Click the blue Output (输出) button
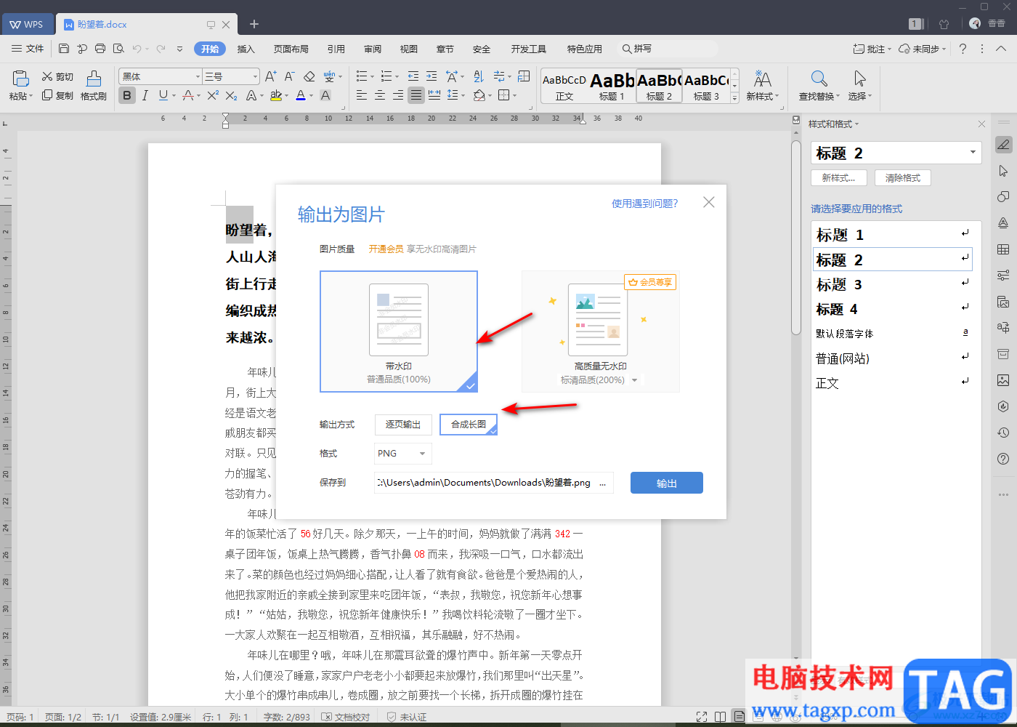Screen dimensions: 1017x727 [x=666, y=483]
